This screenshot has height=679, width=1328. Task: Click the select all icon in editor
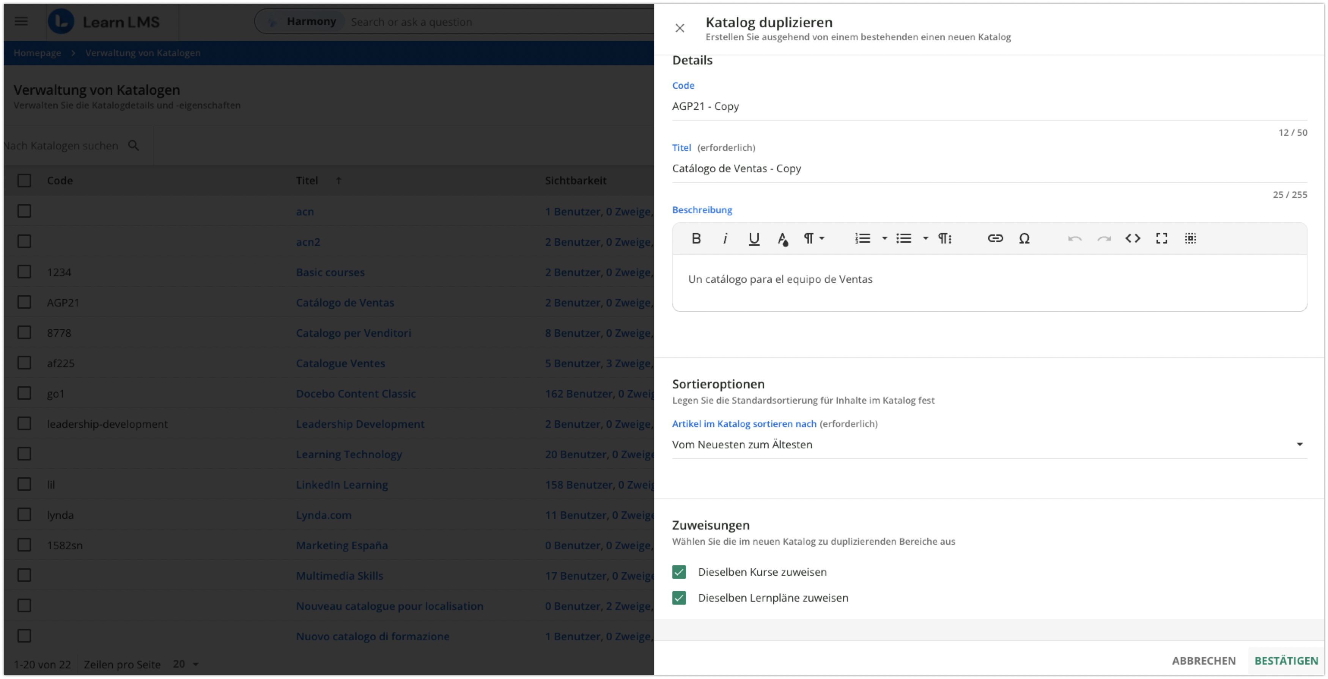[1190, 238]
